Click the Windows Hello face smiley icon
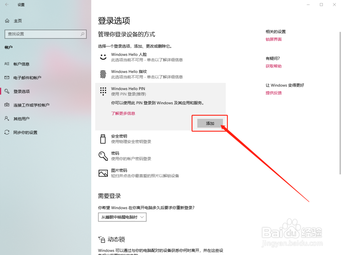Viewport: 341px width, 255px height. [103, 57]
